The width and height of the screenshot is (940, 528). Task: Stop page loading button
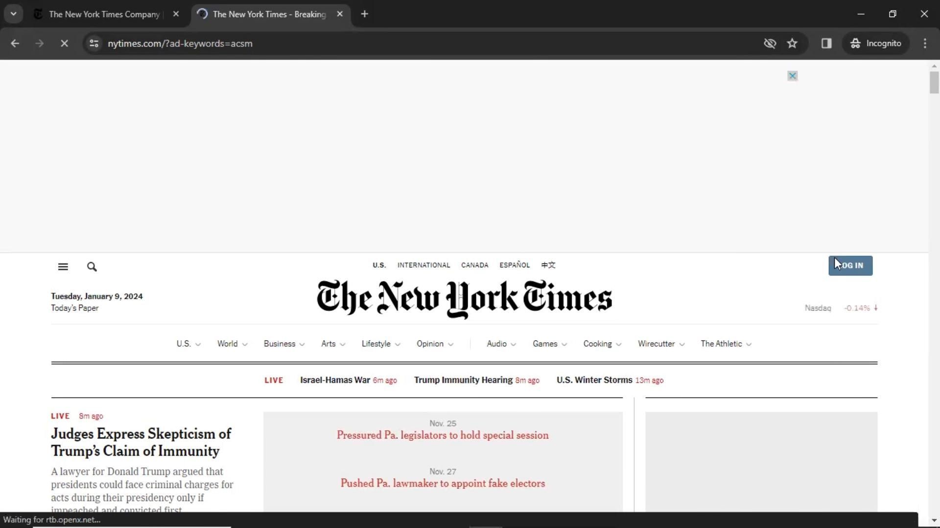coord(64,44)
